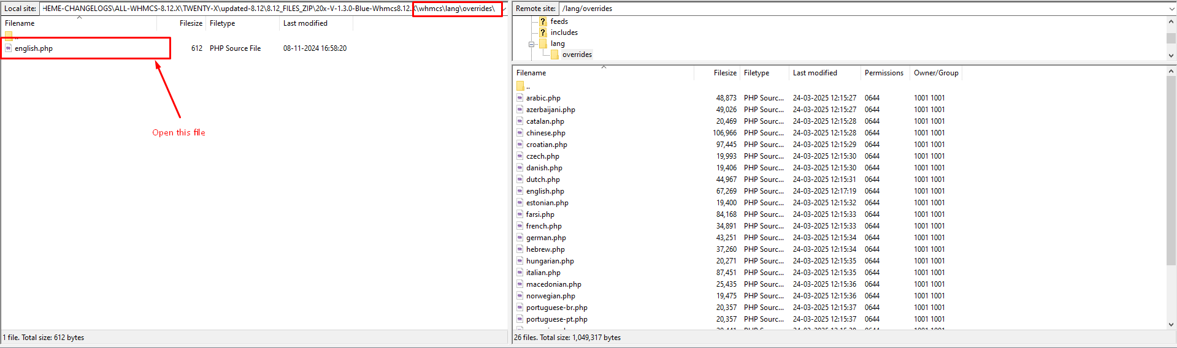Viewport: 1177px width, 348px height.
Task: Click the Remote site path input field
Action: point(859,9)
